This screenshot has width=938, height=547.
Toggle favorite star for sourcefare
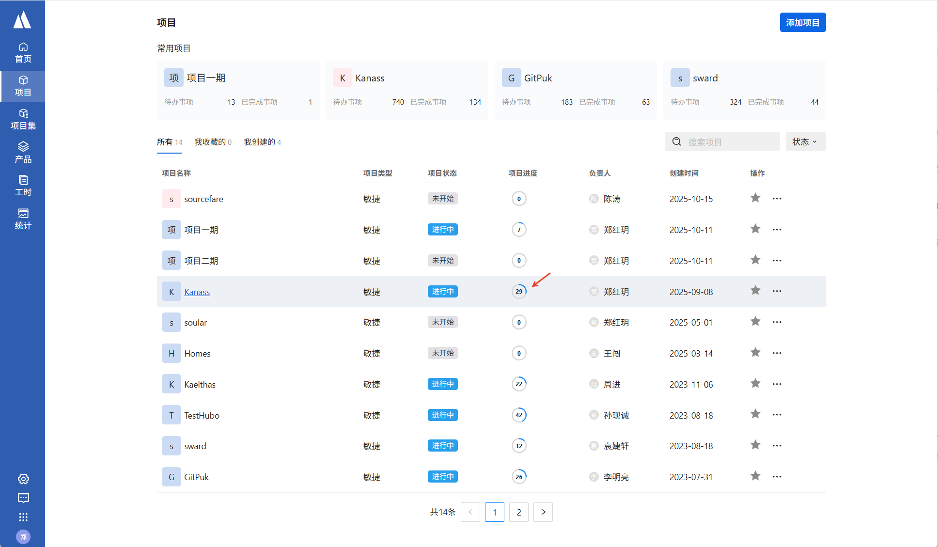coord(755,198)
